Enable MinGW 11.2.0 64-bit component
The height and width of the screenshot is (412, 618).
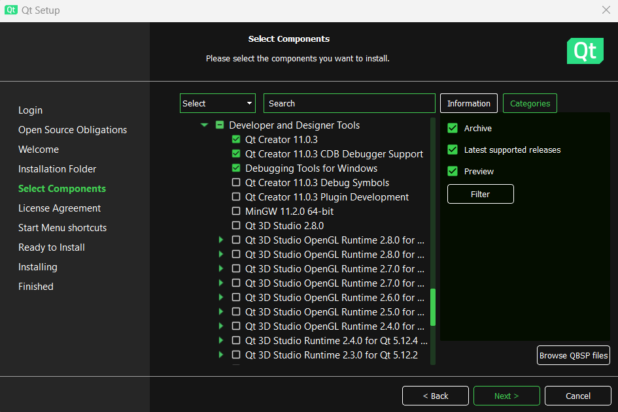pos(236,212)
